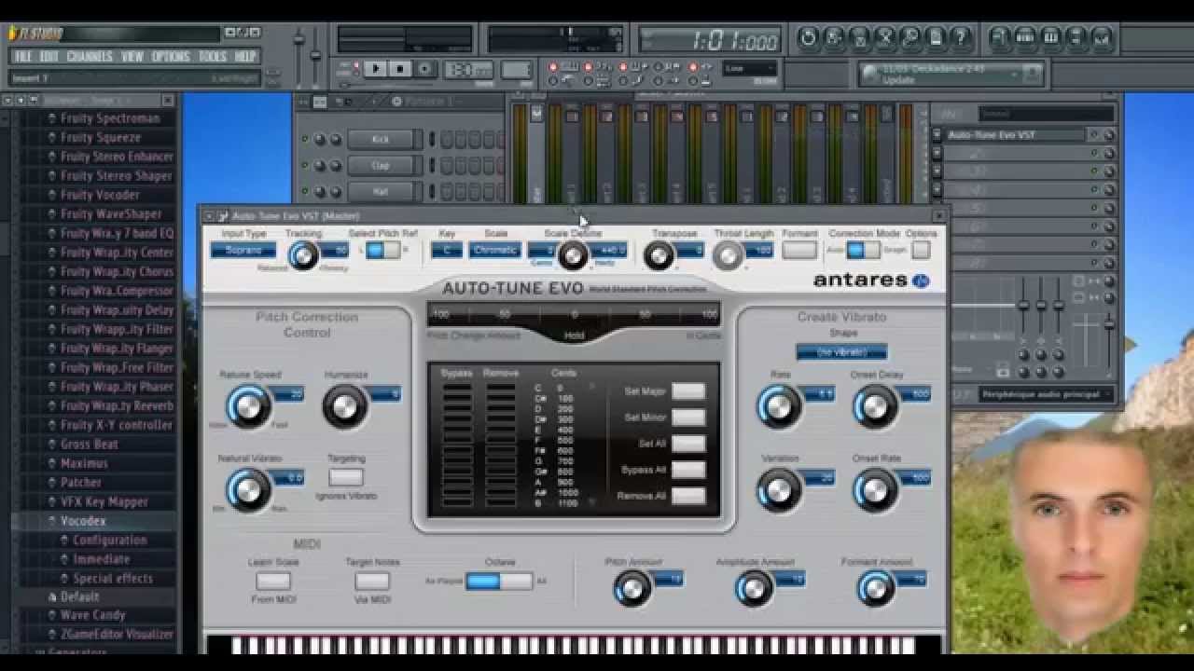Click the Remove All button
Viewport: 1194px width, 671px height.
[x=688, y=496]
